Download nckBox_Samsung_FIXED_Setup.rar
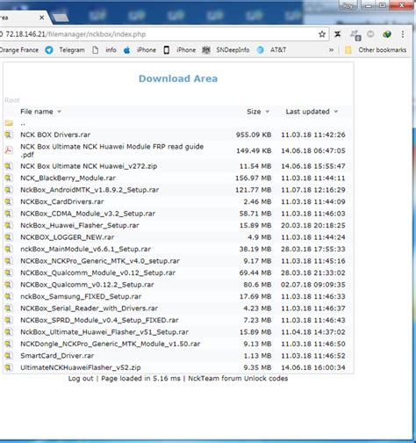Image resolution: width=416 pixels, height=443 pixels. (x=81, y=296)
